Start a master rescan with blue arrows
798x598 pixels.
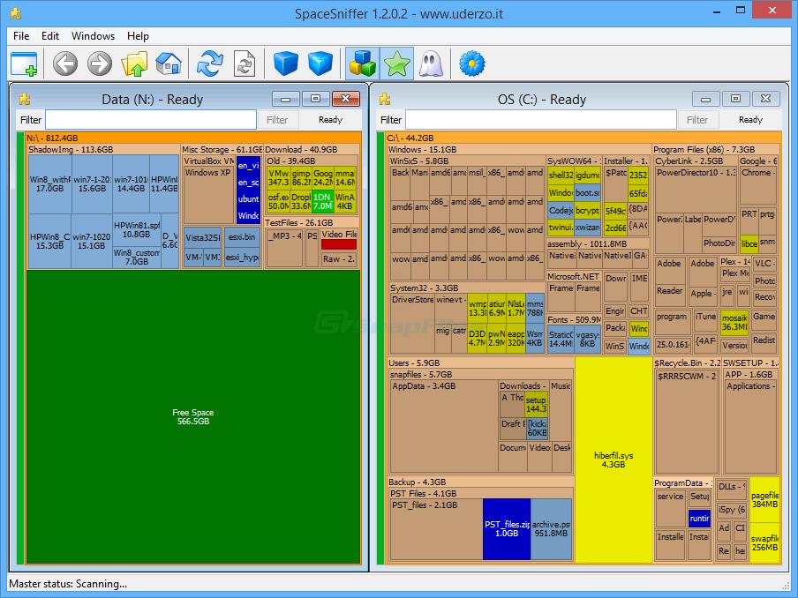pos(210,64)
